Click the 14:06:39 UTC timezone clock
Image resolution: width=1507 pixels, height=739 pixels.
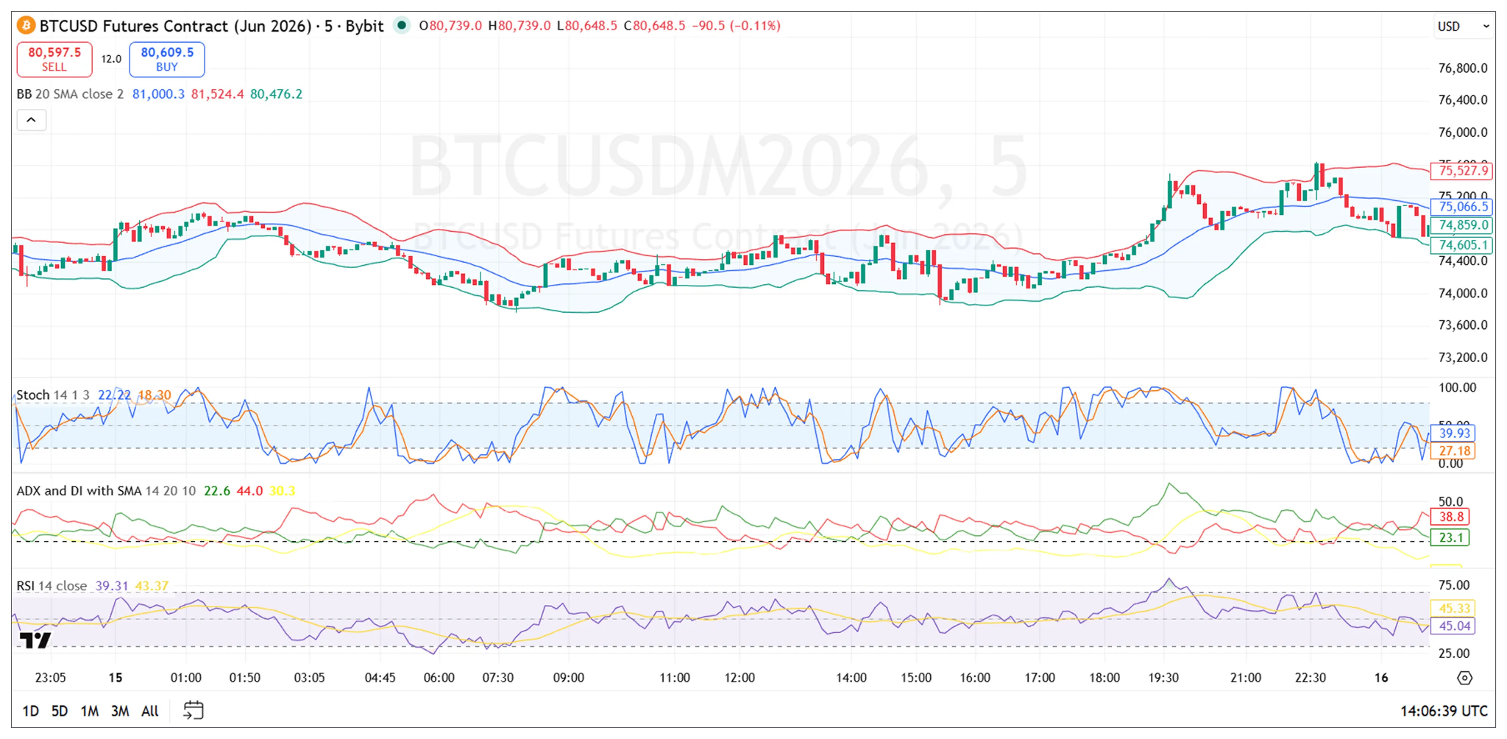coord(1443,711)
